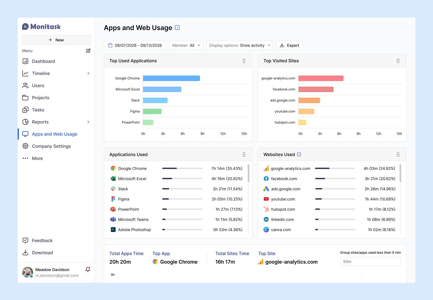This screenshot has height=300, width=433.
Task: Click the facebook.com usage progress bar
Action: [335, 179]
